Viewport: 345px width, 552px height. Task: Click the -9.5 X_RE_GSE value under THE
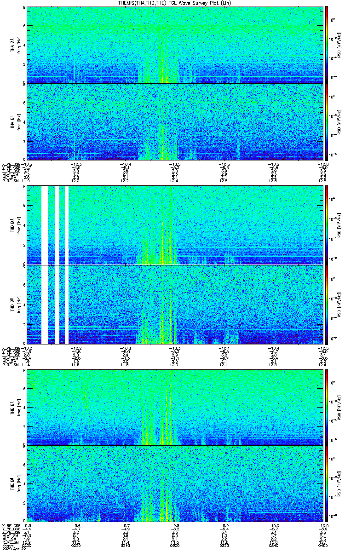tap(27, 526)
